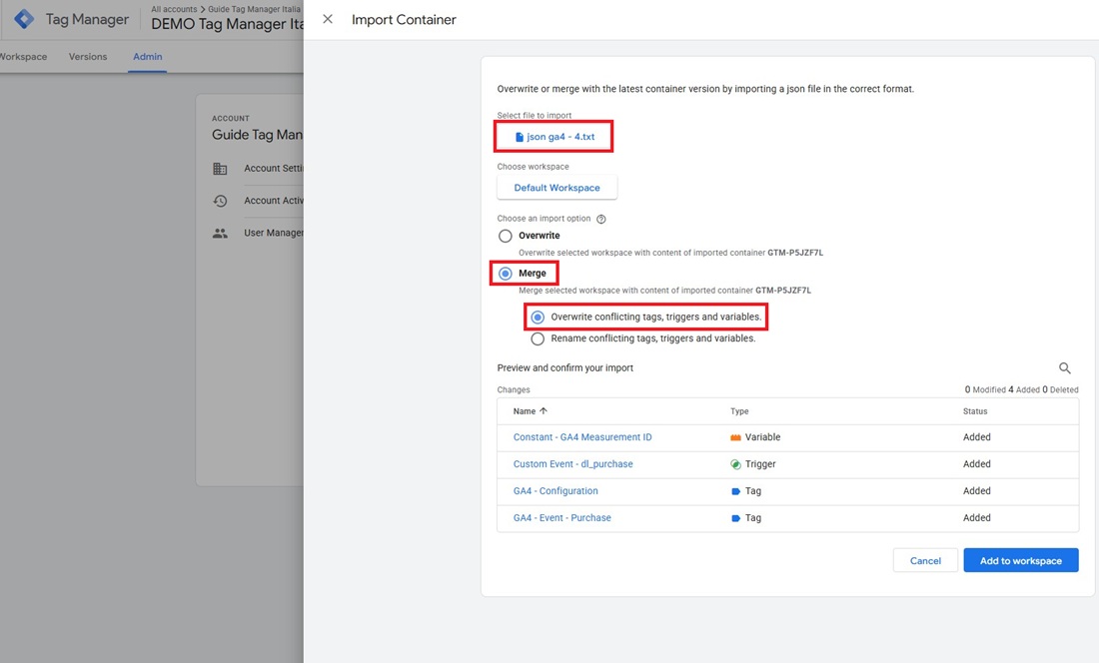1099x663 pixels.
Task: Open Constant - GA4 Measurement ID link
Action: [581, 437]
